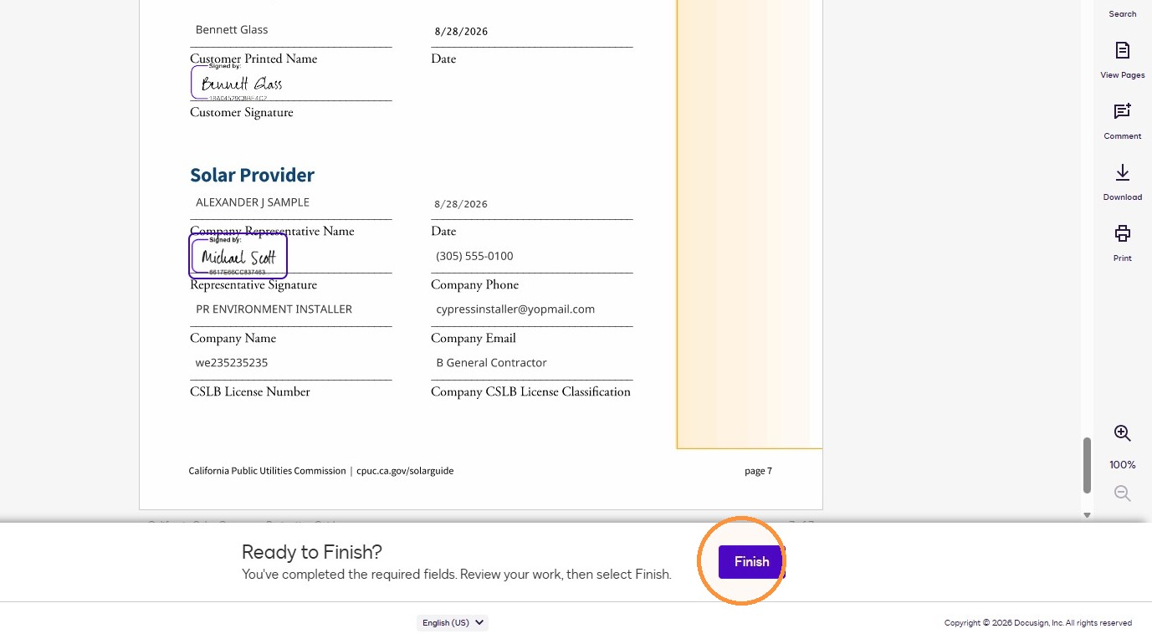Zoom out with magnifier minus icon
The height and width of the screenshot is (644, 1152).
(1122, 493)
